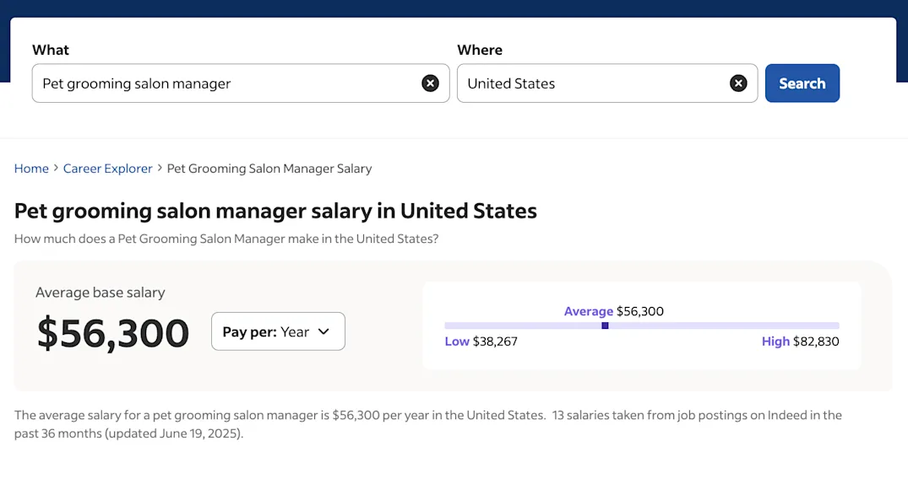The height and width of the screenshot is (479, 908).
Task: Click the Average $56,300 label above bar
Action: tap(614, 311)
